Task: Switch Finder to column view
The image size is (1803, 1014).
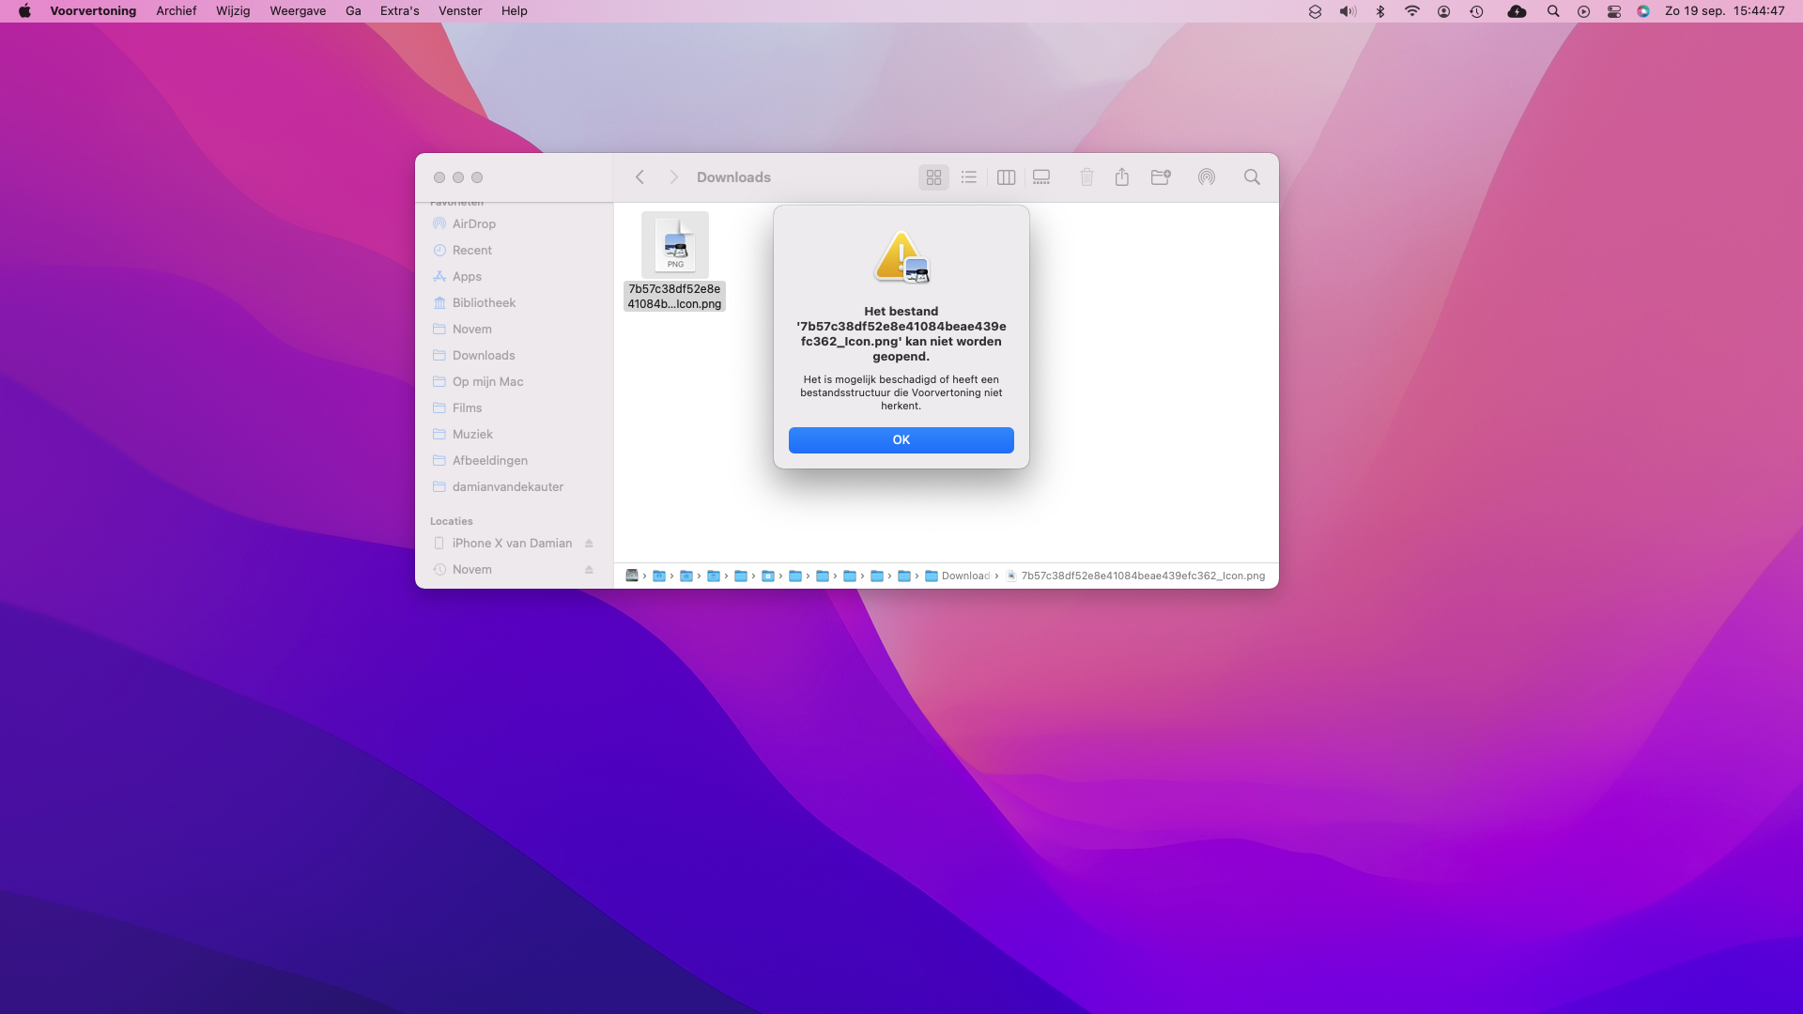Action: (1006, 177)
